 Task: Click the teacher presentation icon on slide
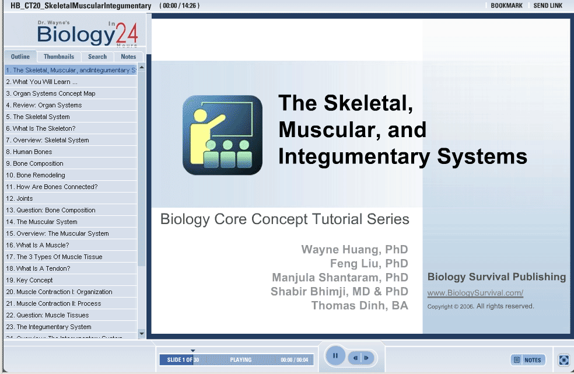pos(222,135)
